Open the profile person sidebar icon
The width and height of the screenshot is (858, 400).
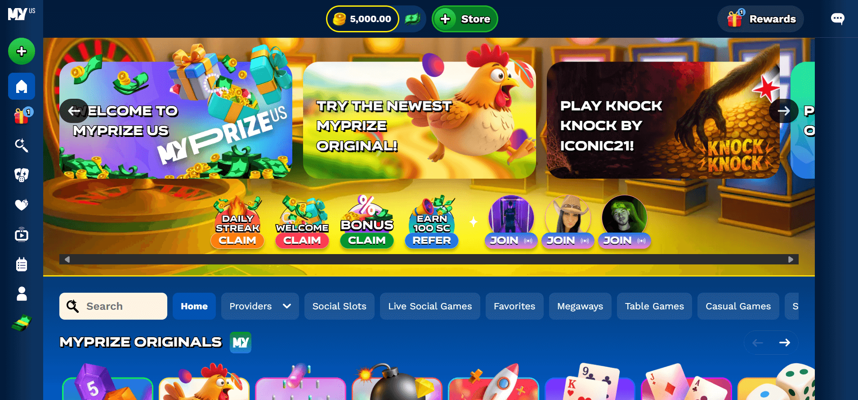(x=22, y=294)
